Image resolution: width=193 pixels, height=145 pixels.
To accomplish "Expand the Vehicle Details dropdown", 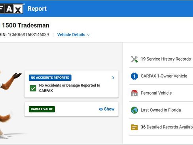I will point(74,35).
